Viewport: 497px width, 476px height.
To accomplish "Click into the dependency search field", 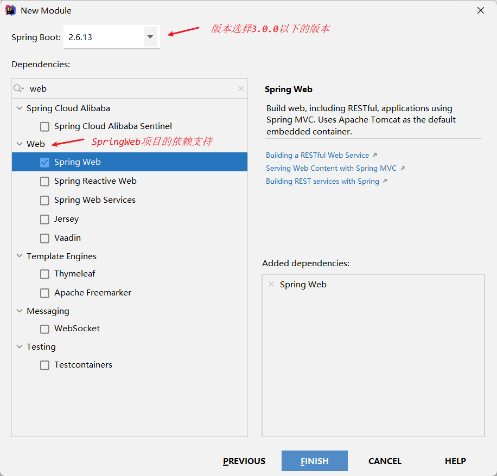I will [x=130, y=88].
